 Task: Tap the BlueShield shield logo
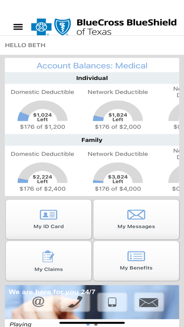pyautogui.click(x=62, y=27)
